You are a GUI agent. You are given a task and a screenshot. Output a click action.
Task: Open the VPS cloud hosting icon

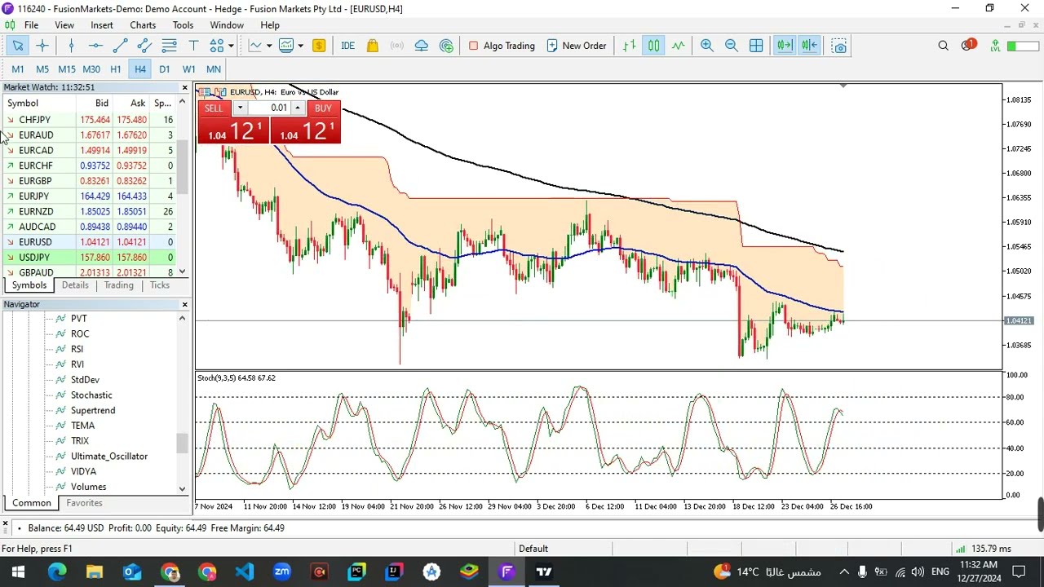(422, 46)
